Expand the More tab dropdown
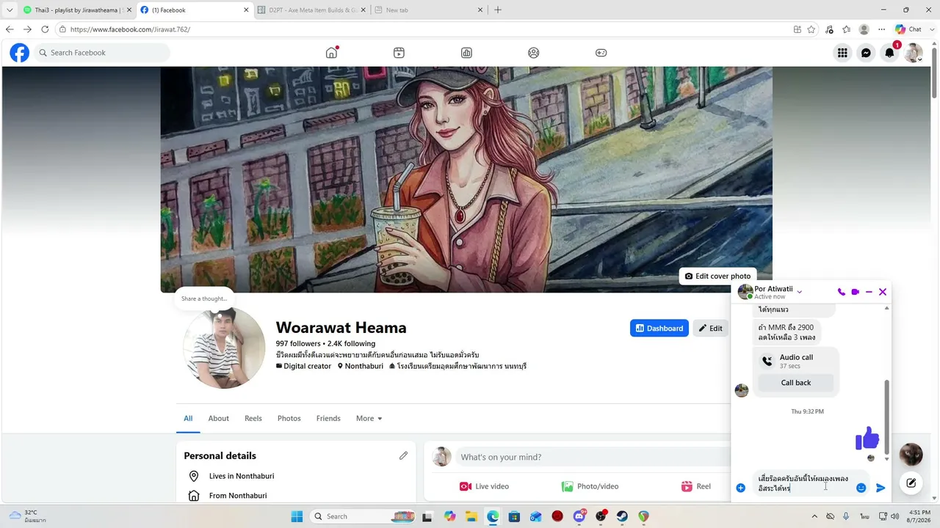This screenshot has height=528, width=940. pos(369,419)
